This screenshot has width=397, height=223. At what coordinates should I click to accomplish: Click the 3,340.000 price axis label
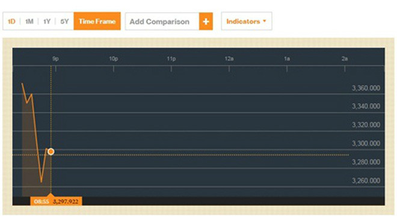pos(366,106)
